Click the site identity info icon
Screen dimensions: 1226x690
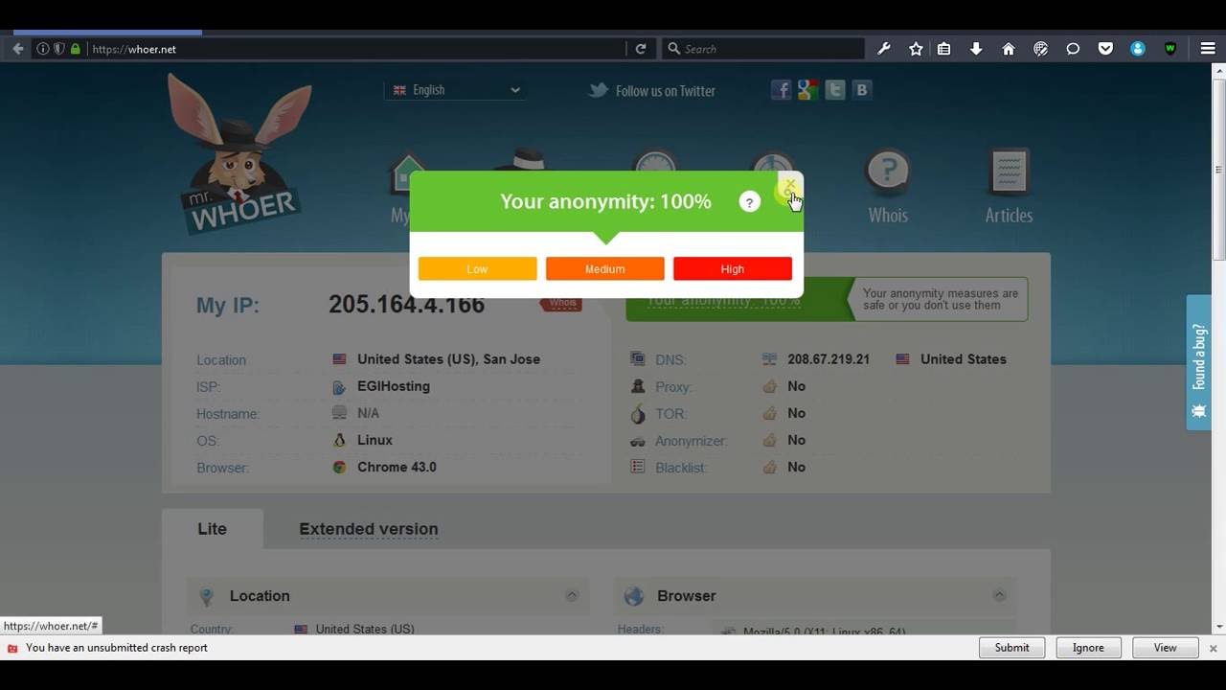[43, 49]
